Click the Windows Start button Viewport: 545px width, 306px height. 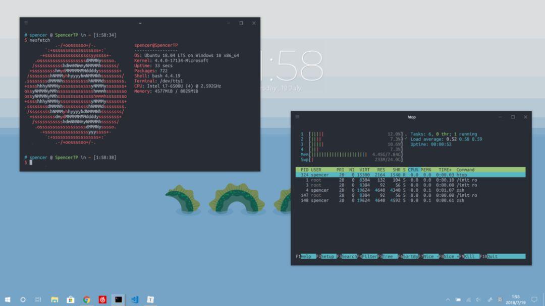pyautogui.click(x=8, y=298)
